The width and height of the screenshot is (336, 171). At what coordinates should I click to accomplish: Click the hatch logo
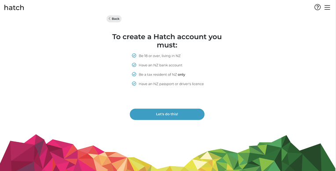point(14,7)
